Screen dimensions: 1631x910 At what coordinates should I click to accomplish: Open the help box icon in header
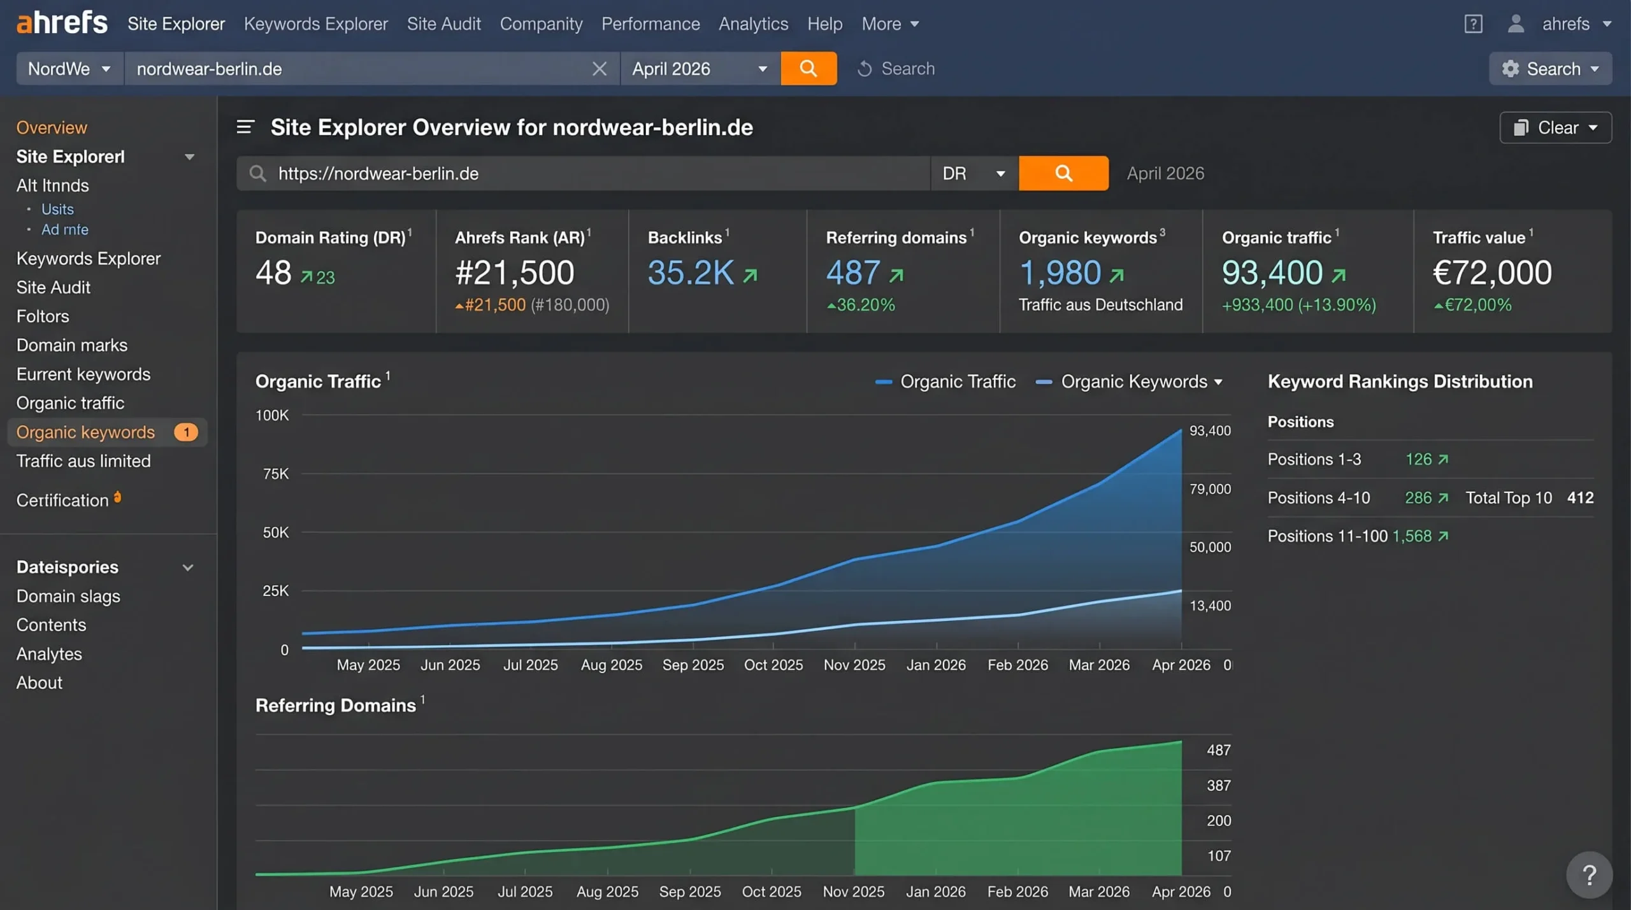point(1473,24)
